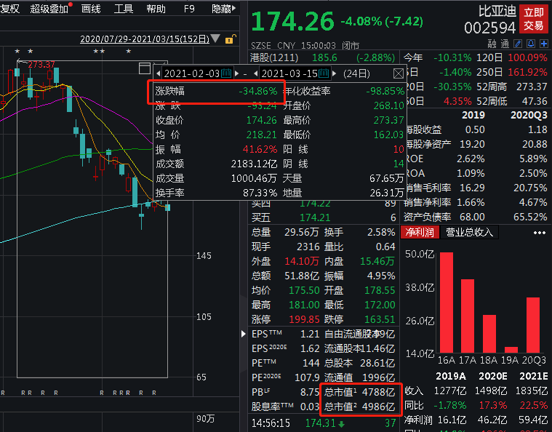552x432 pixels.
Task: Click 隐藏 to hide the side panel
Action: click(x=223, y=9)
